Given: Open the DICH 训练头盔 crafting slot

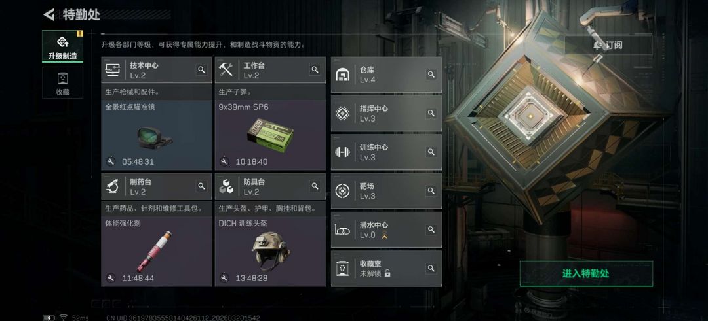Looking at the screenshot, I should pos(270,251).
